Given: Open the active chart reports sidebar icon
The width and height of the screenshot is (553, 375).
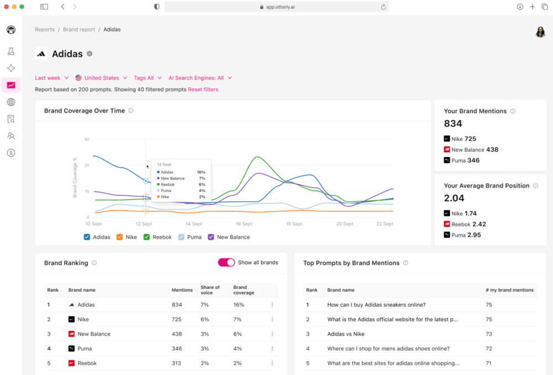Looking at the screenshot, I should point(11,85).
